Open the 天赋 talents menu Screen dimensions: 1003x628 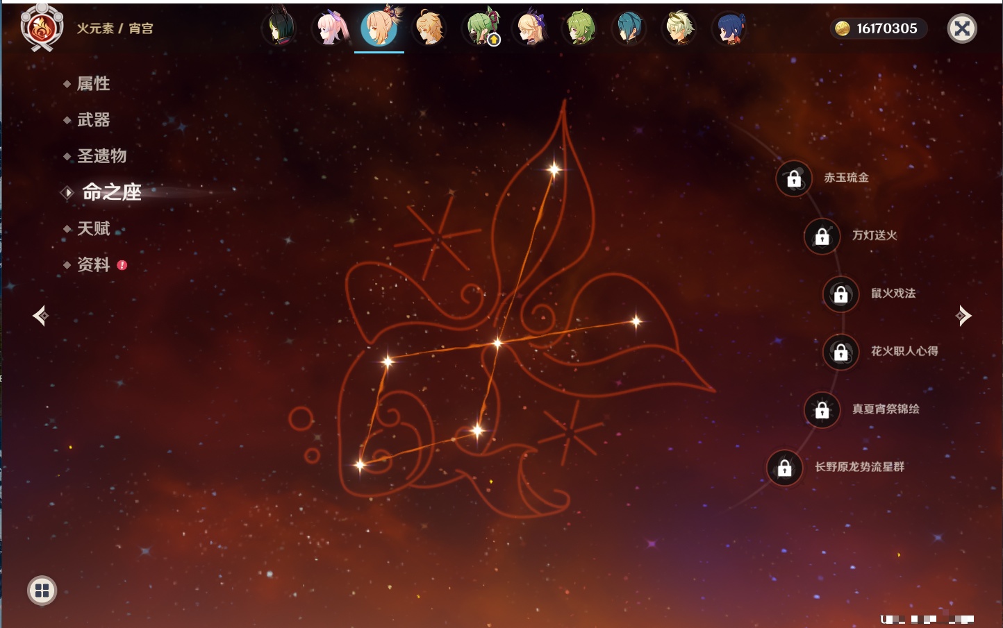[x=93, y=228]
